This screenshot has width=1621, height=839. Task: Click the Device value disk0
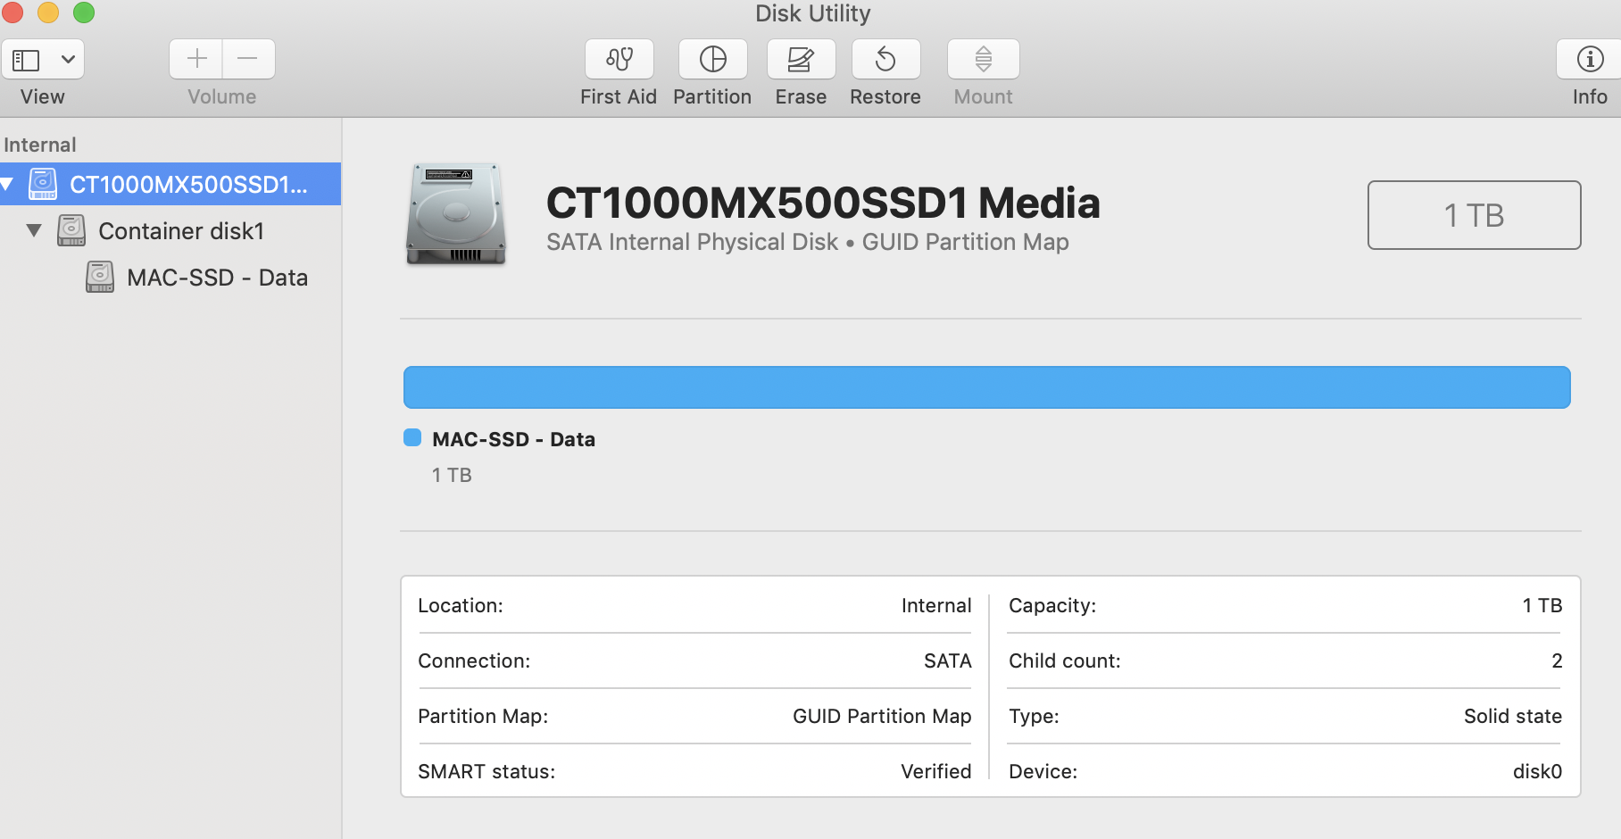(1537, 771)
